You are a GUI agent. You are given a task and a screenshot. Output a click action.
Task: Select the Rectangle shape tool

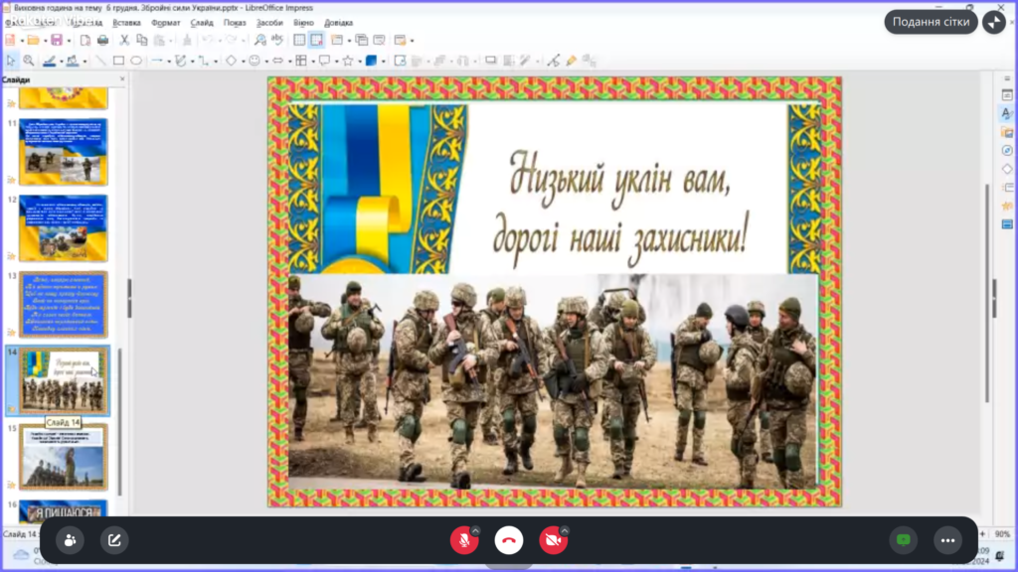(118, 61)
